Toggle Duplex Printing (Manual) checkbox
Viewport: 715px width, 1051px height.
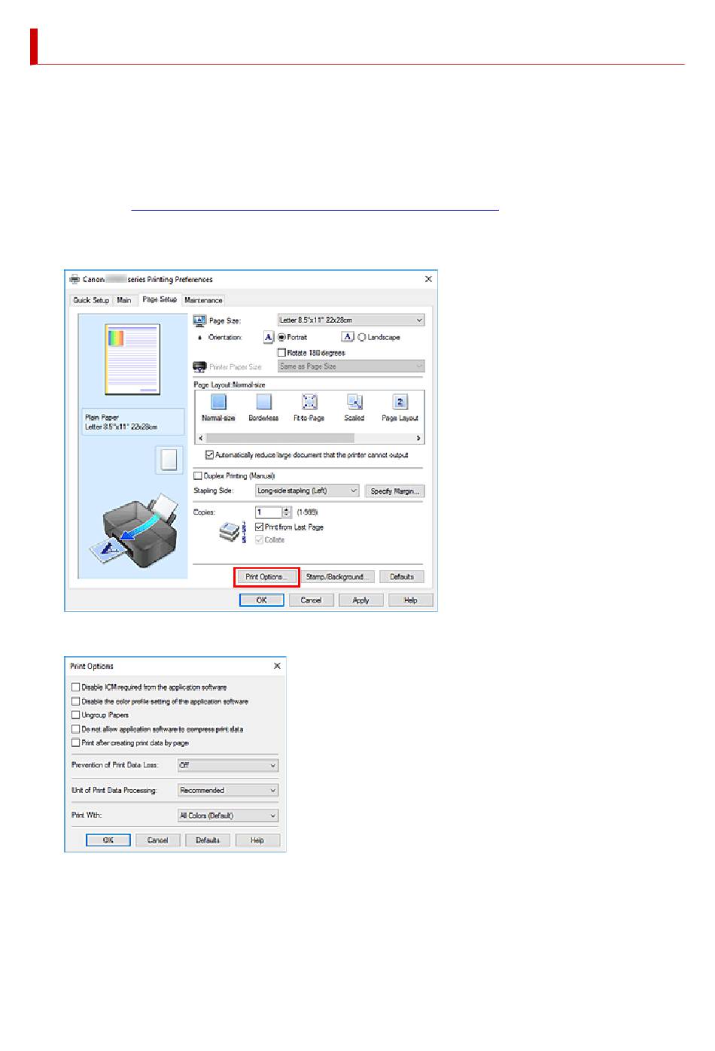pyautogui.click(x=199, y=476)
